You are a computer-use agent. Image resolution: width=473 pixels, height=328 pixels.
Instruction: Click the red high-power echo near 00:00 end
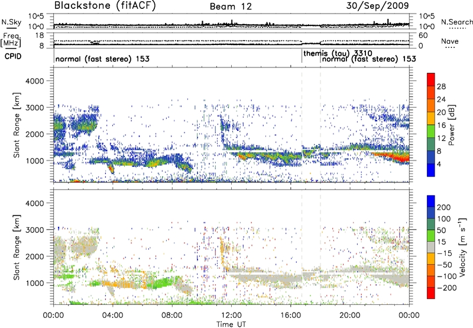(x=400, y=157)
